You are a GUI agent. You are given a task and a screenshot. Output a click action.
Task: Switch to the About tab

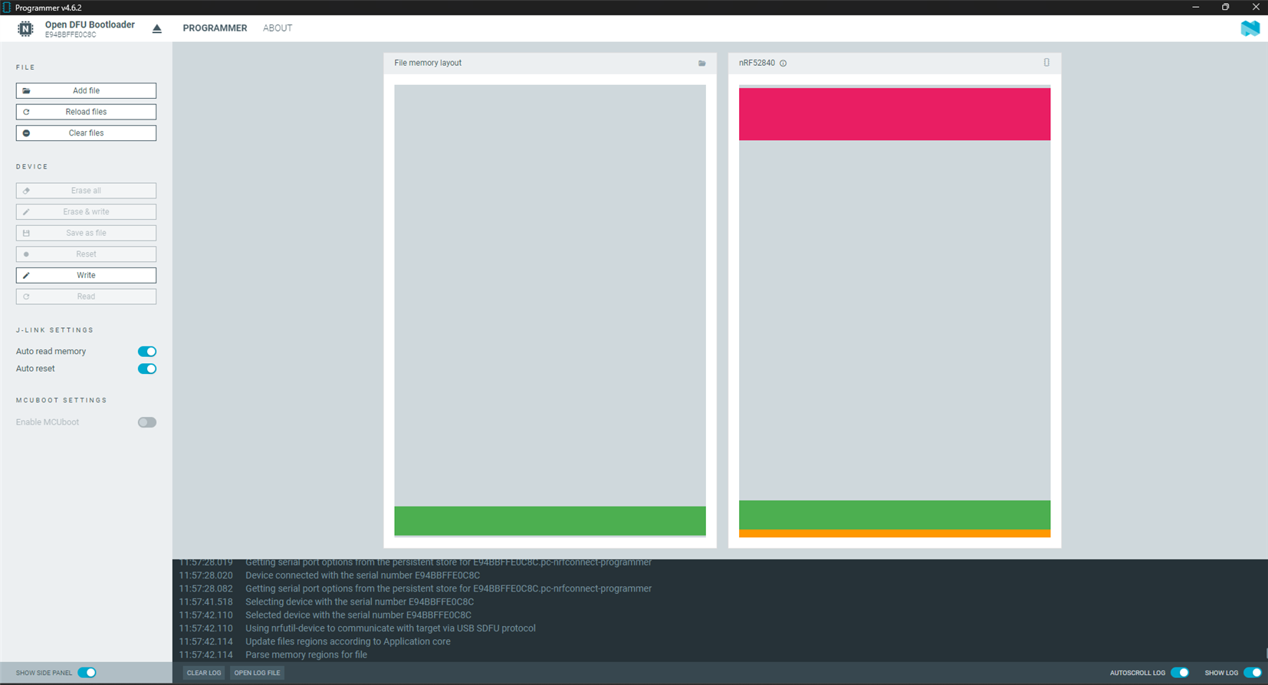tap(278, 28)
